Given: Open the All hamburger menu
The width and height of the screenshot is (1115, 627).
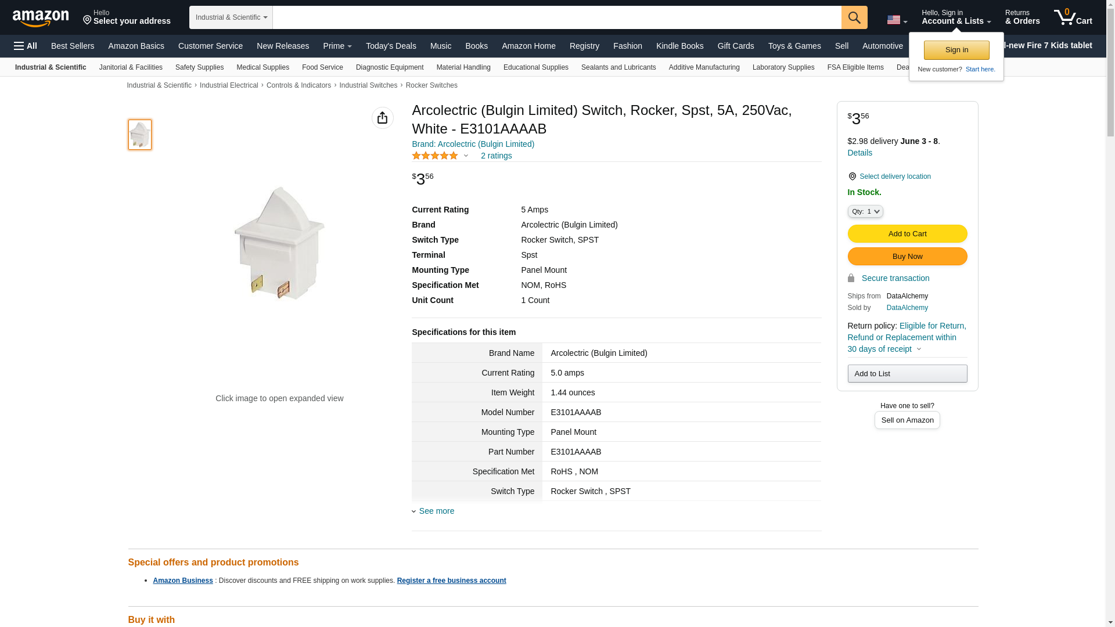Looking at the screenshot, I should [x=26, y=46].
